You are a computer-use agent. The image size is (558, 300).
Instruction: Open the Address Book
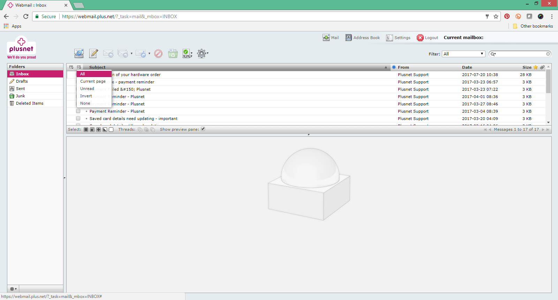coord(363,38)
